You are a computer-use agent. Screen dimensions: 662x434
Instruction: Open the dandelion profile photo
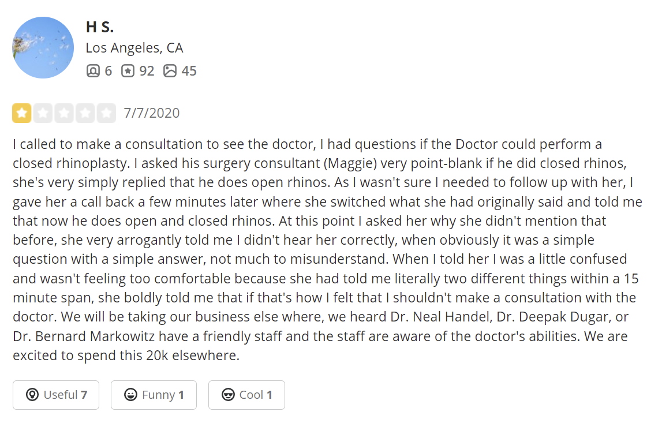coord(43,47)
